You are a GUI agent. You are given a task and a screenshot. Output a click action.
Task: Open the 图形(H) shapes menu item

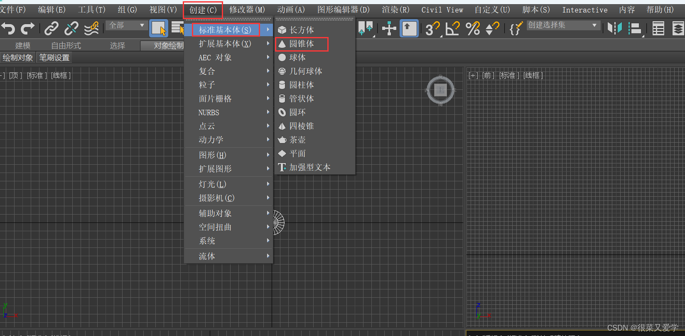tap(228, 155)
